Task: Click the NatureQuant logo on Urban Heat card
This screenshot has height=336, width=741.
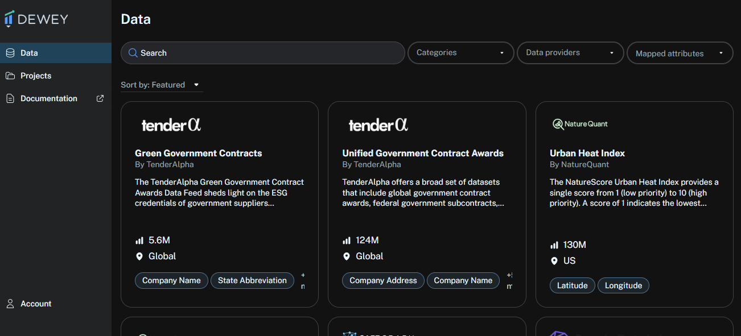Action: [x=581, y=124]
